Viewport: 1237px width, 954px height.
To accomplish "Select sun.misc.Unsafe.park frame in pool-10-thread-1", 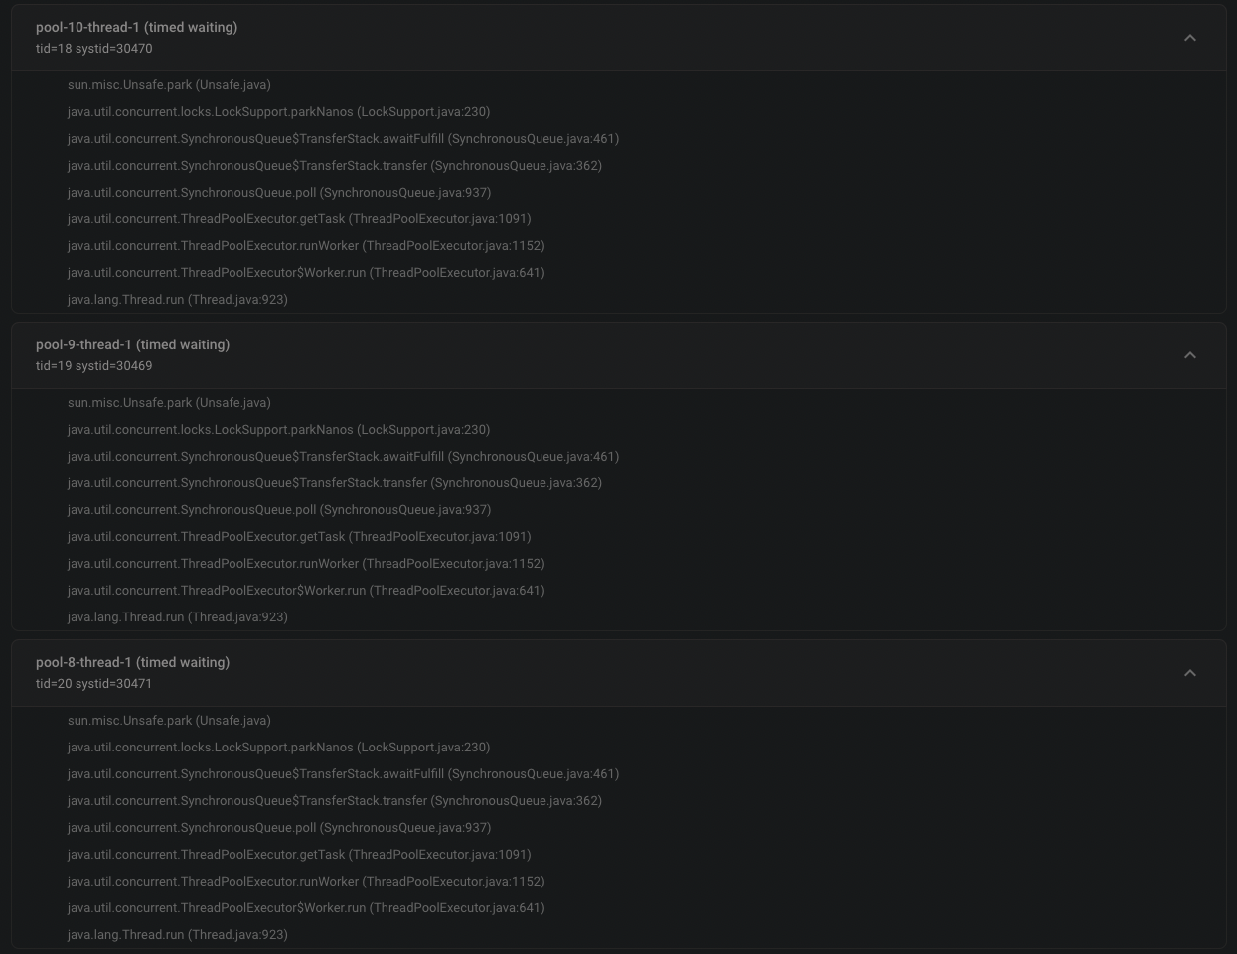I will click(169, 84).
